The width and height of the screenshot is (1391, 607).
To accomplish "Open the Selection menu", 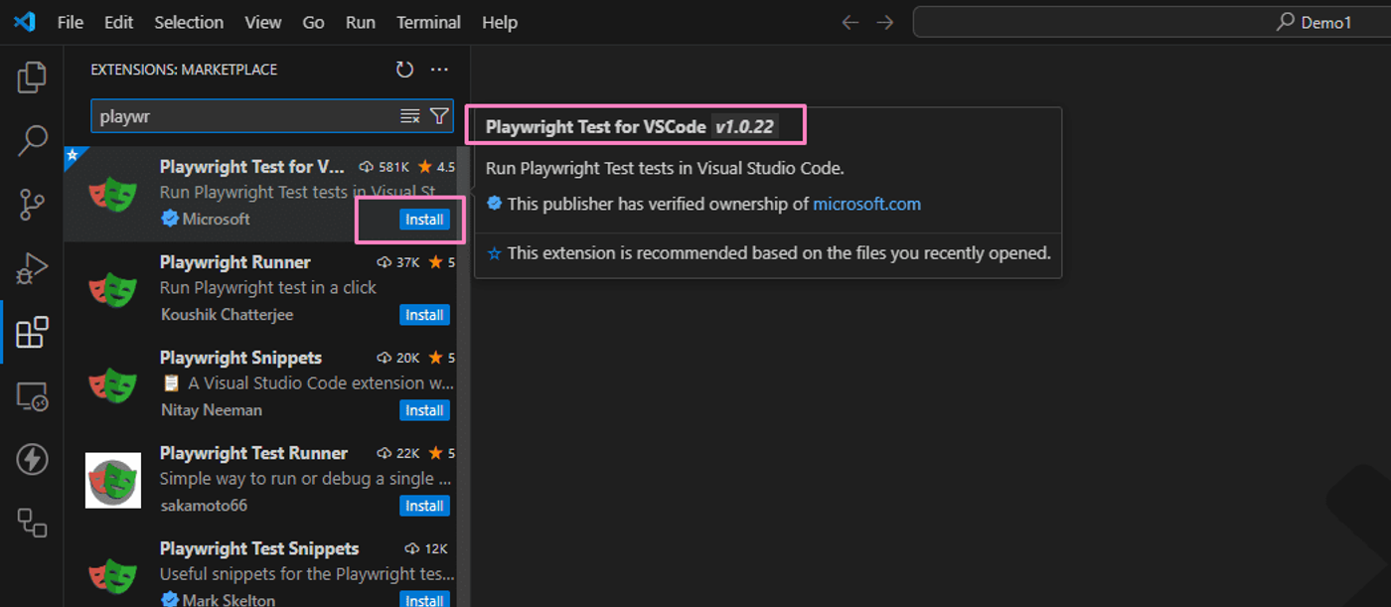I will pyautogui.click(x=189, y=22).
